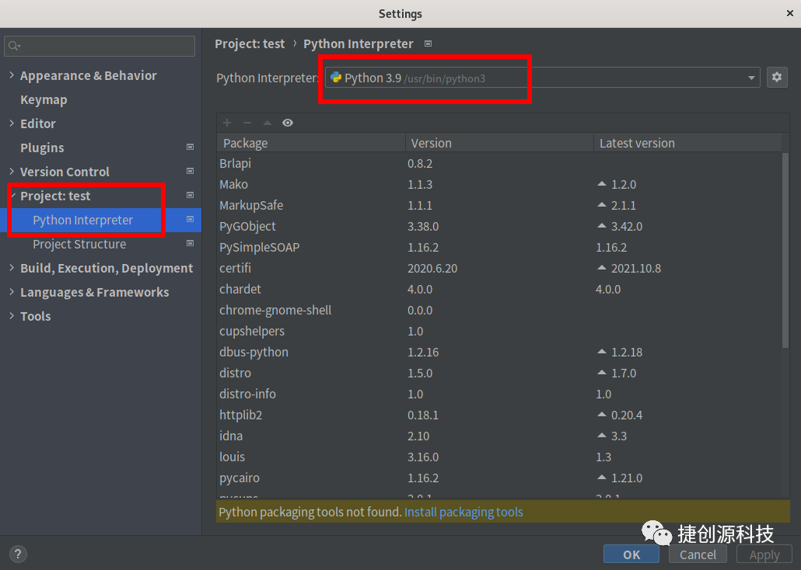The width and height of the screenshot is (801, 570).
Task: Close the Settings dialog
Action: coord(790,13)
